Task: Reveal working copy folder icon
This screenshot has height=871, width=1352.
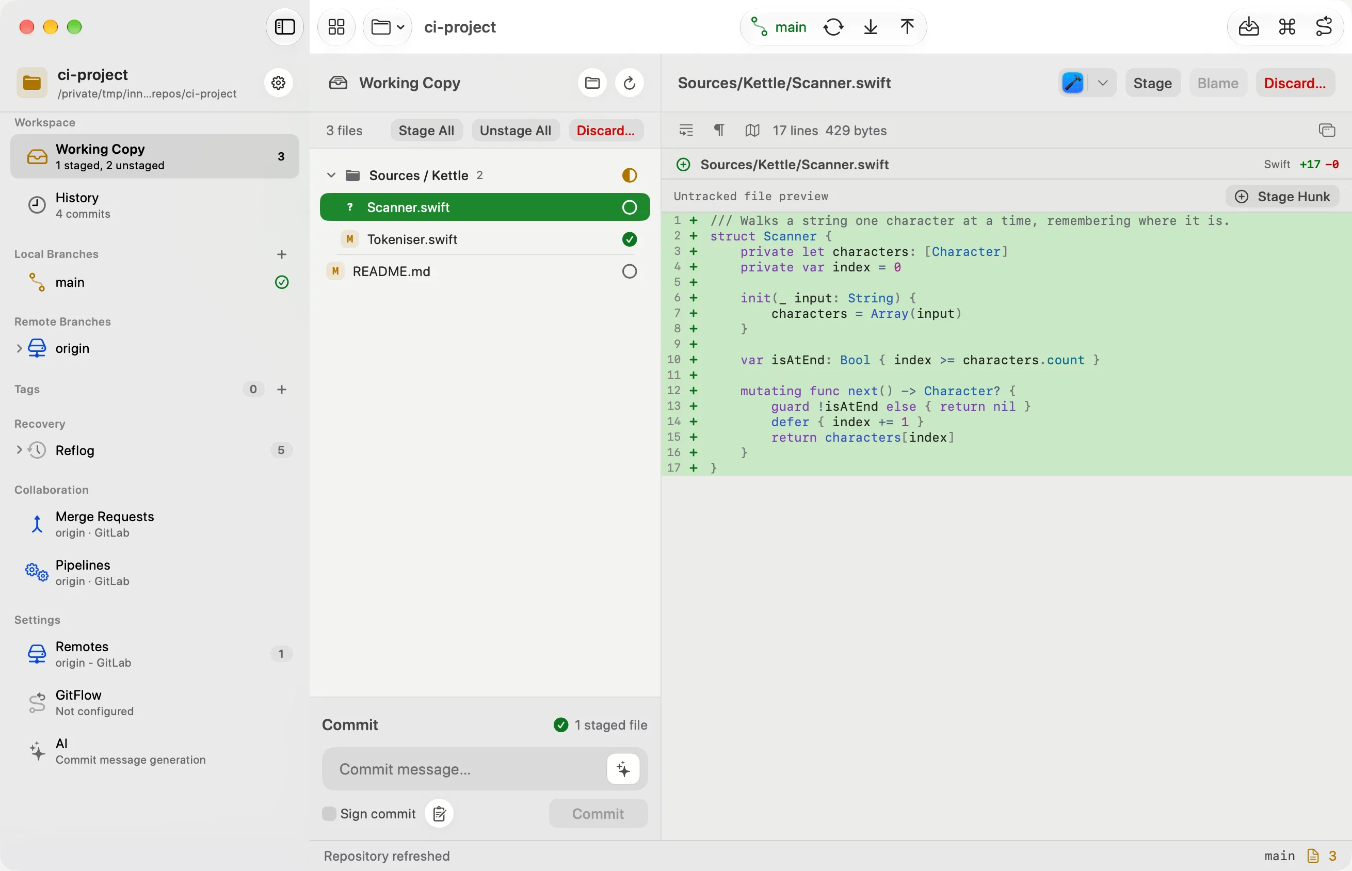Action: (592, 83)
